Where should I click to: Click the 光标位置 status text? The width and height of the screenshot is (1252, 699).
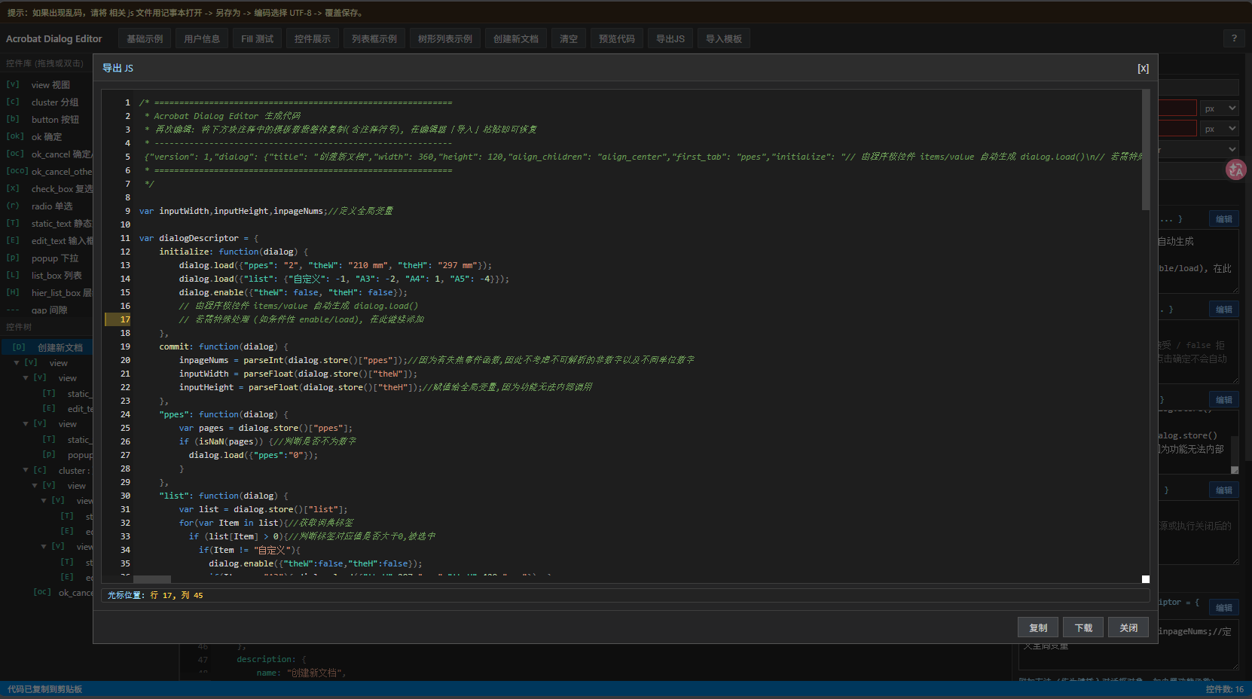coord(155,595)
